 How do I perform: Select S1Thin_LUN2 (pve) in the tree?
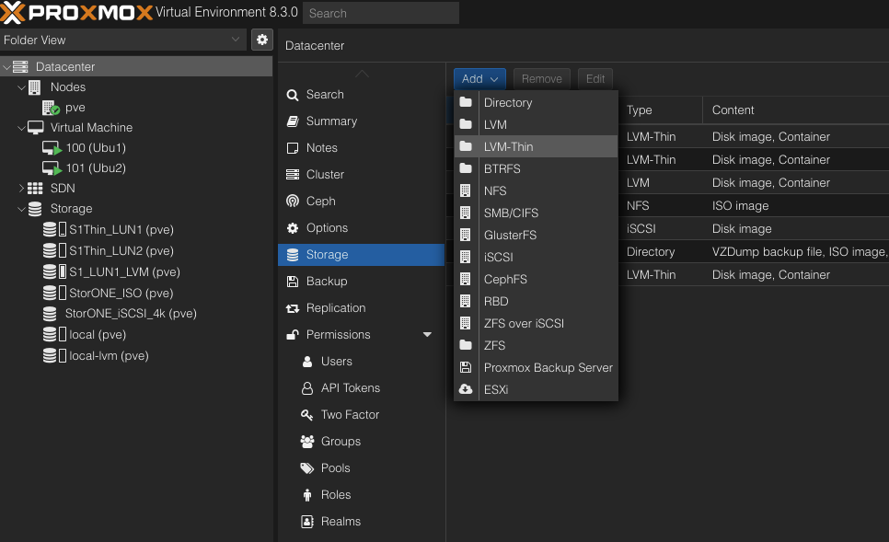[x=121, y=250]
